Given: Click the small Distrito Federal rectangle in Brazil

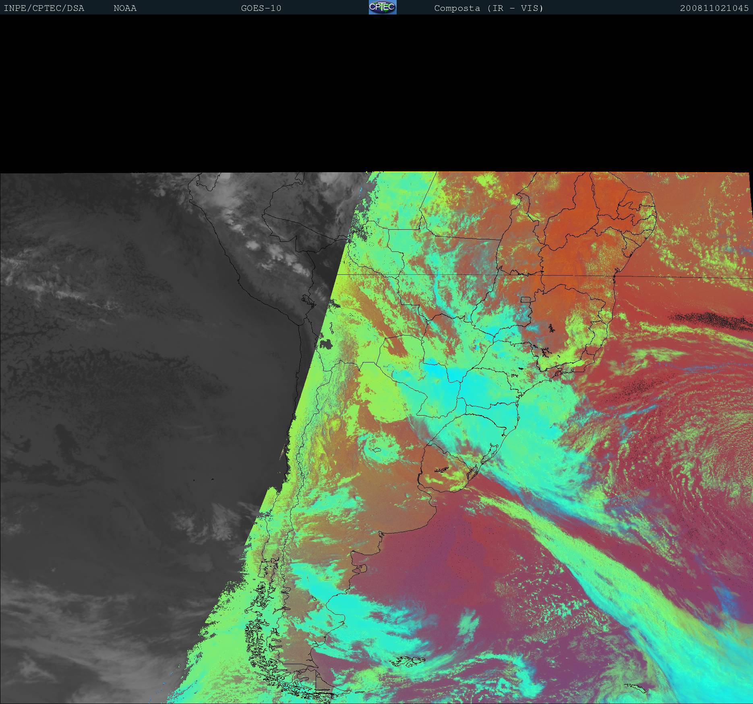Looking at the screenshot, I should click(525, 299).
